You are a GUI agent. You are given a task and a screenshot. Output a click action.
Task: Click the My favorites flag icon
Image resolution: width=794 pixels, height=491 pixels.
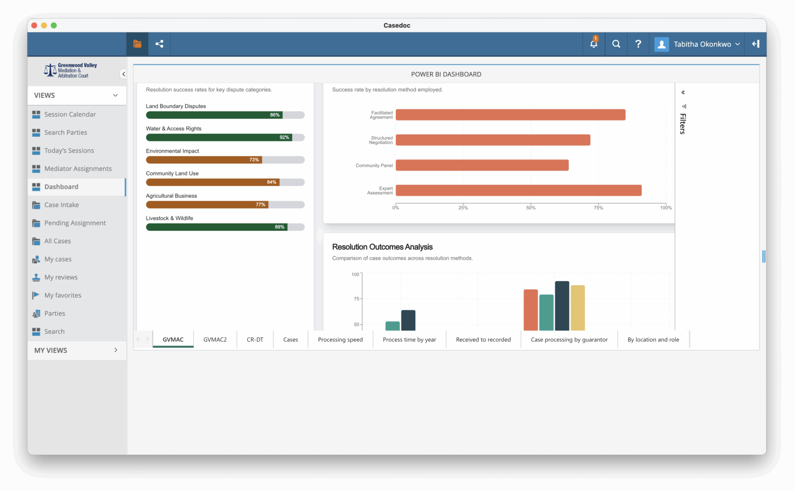coord(36,295)
